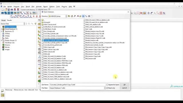This screenshot has height=103, width=183.
Task: Switch to the Results tab
Action: [9, 20]
